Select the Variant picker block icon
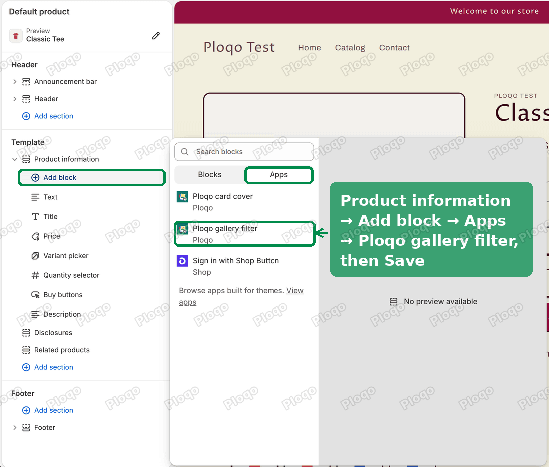Image resolution: width=549 pixels, height=467 pixels. pos(35,256)
